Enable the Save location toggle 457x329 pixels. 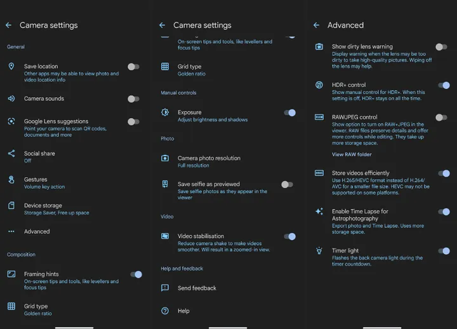133,67
